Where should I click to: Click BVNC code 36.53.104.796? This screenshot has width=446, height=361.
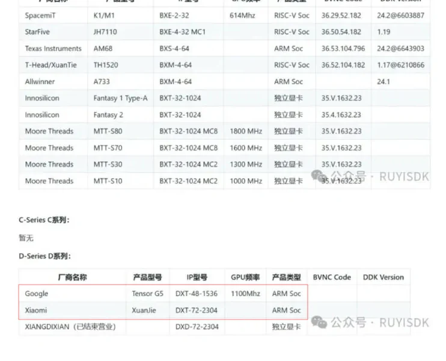(x=343, y=48)
